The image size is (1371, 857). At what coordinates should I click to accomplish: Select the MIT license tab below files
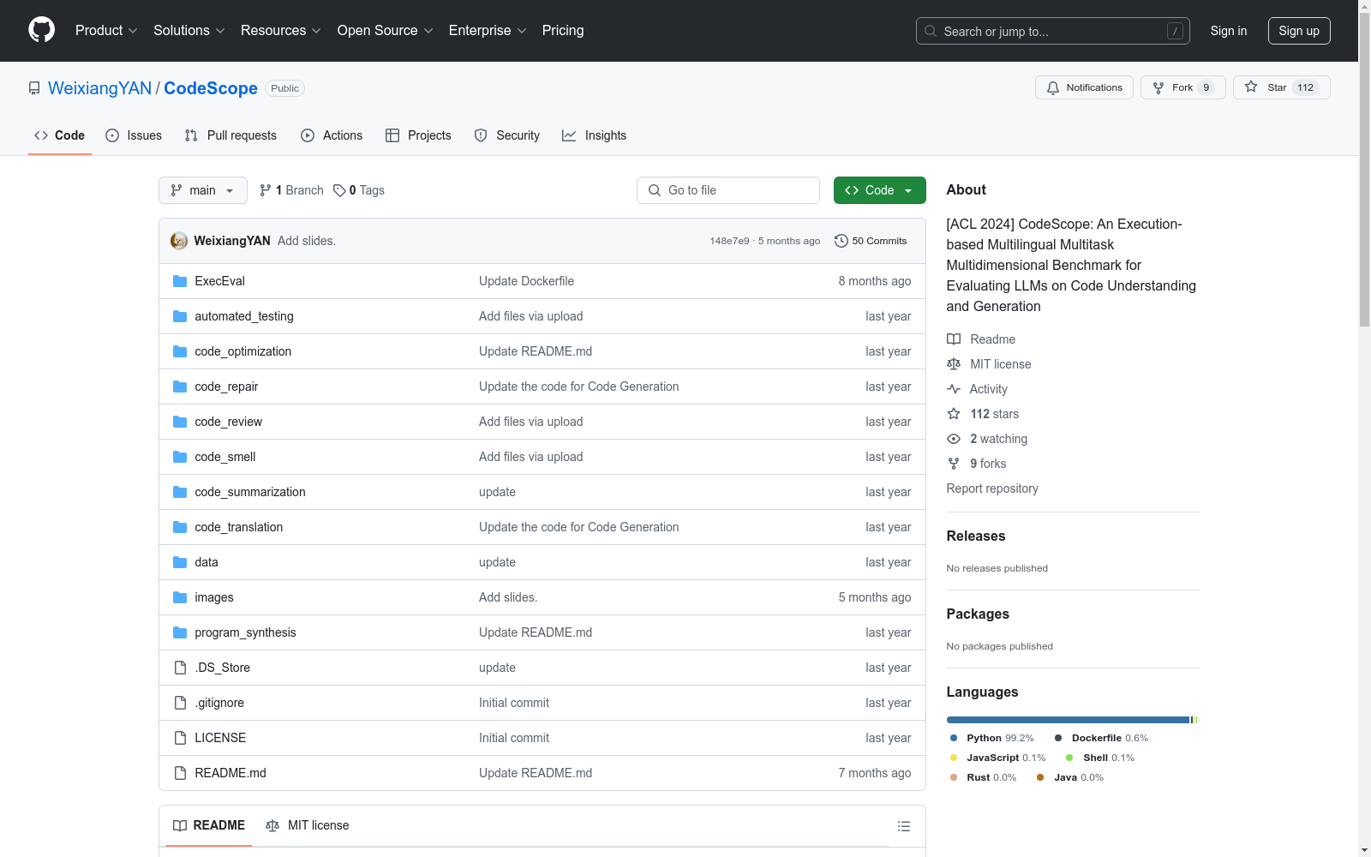pos(308,825)
